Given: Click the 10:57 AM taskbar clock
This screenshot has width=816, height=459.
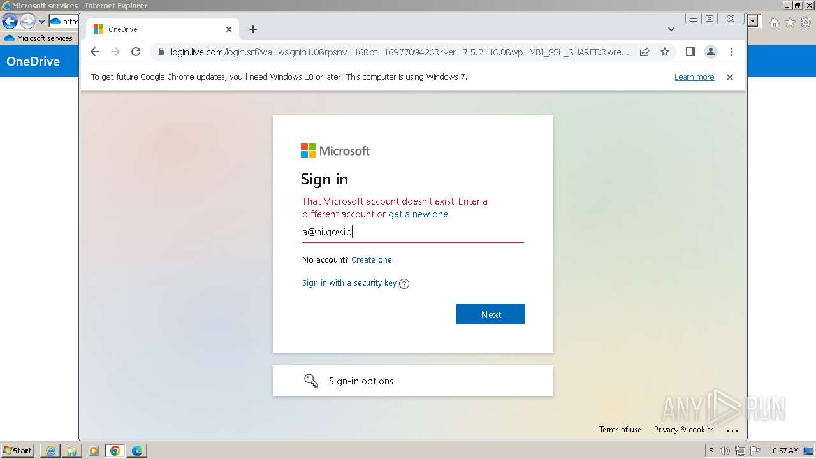Looking at the screenshot, I should [x=783, y=451].
